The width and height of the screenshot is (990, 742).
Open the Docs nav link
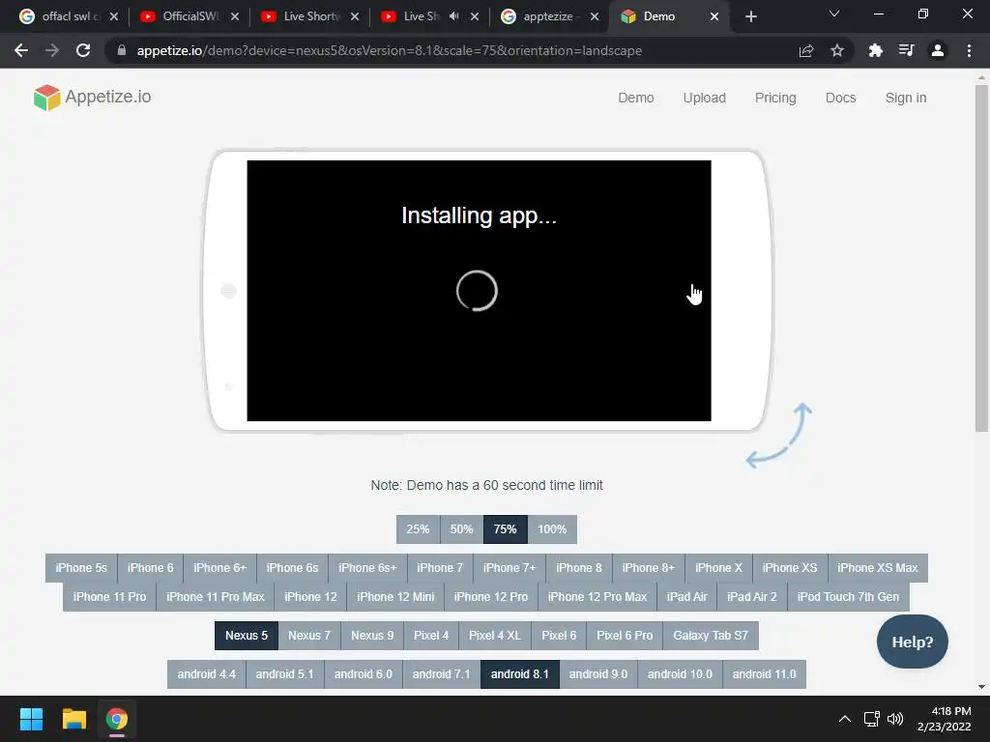841,98
